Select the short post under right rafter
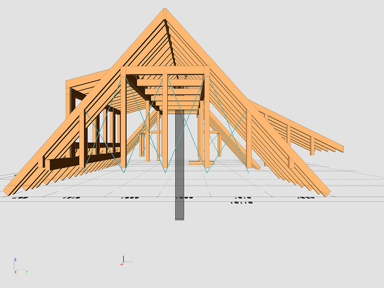Screen dimensions: 384x288 [x=249, y=140]
